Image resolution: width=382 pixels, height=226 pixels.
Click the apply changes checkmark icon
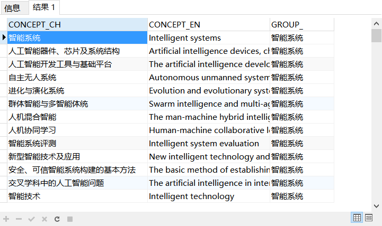click(32, 219)
